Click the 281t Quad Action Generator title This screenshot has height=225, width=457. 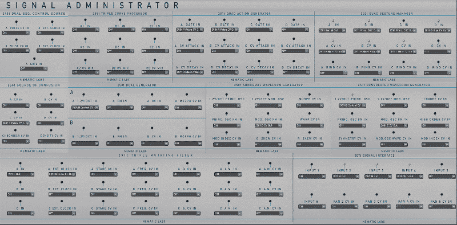click(244, 13)
